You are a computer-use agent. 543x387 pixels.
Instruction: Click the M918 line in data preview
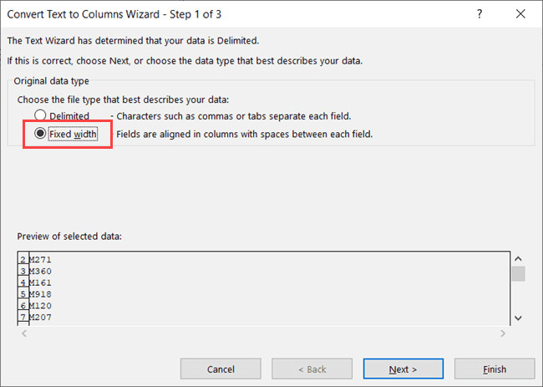click(41, 295)
